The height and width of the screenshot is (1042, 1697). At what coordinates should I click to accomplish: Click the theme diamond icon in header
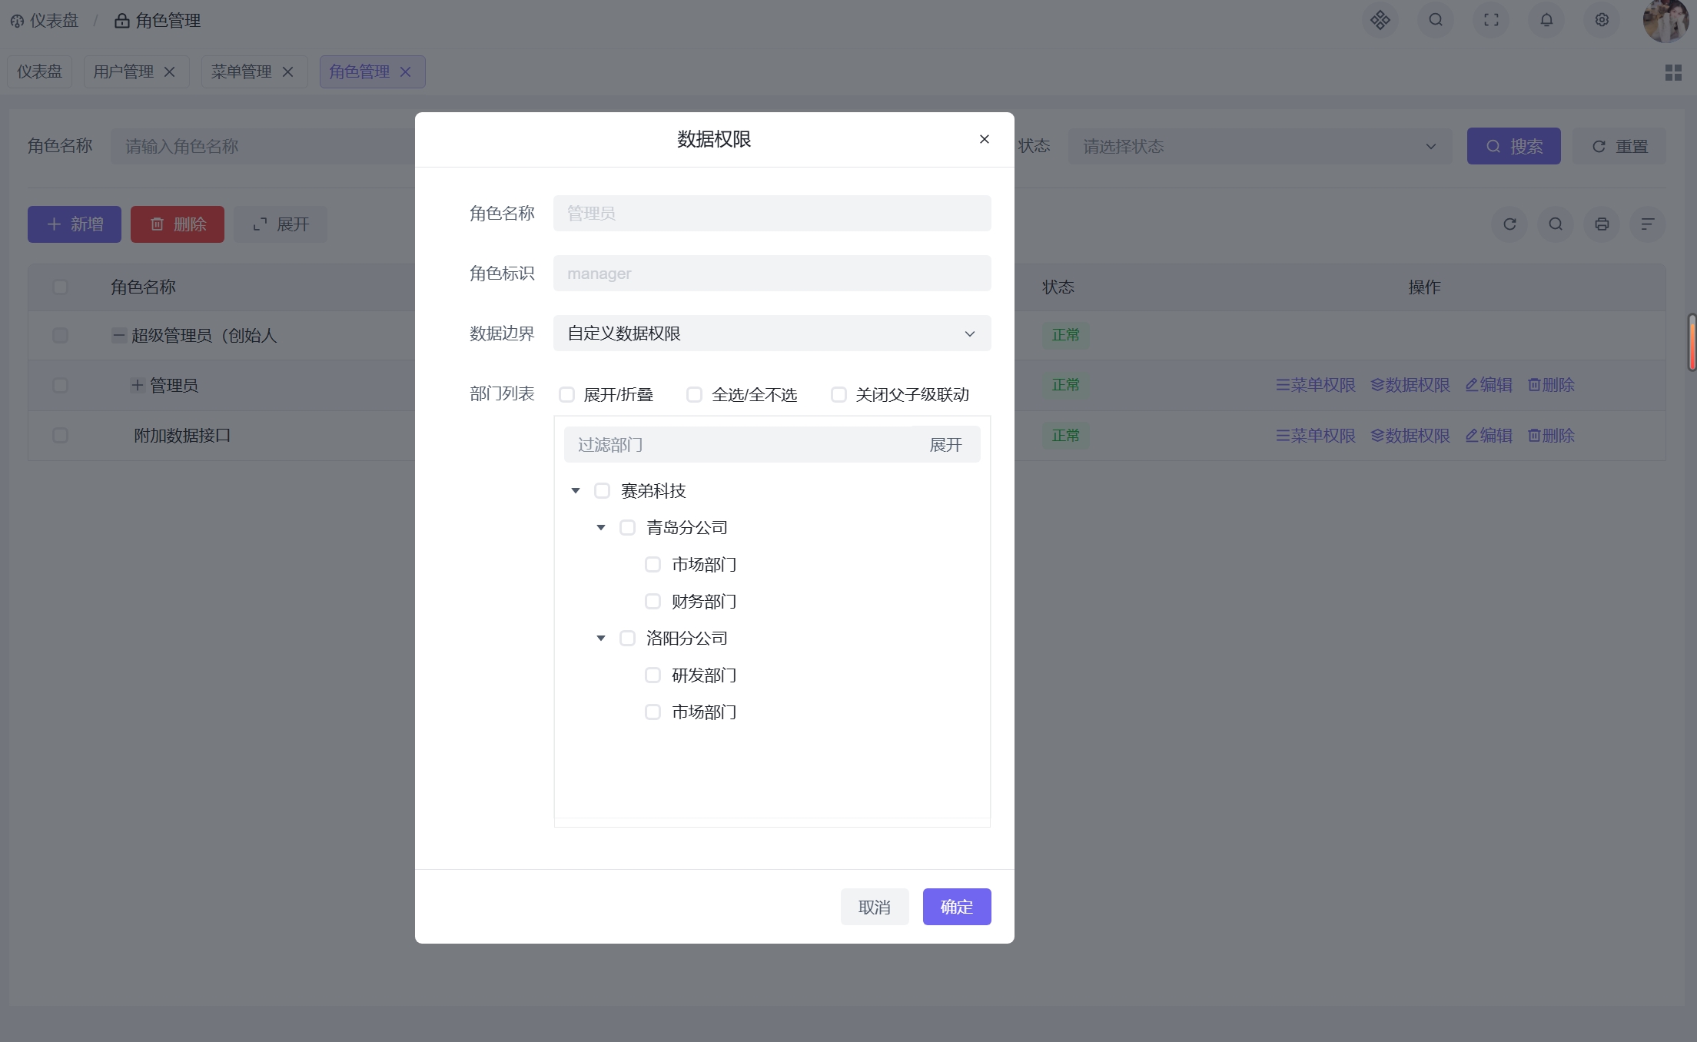point(1380,20)
